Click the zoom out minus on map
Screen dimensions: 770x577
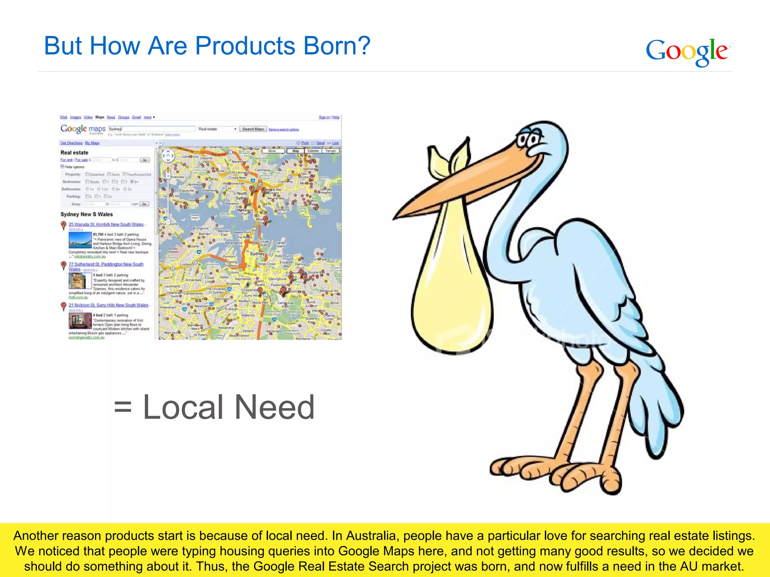click(168, 222)
